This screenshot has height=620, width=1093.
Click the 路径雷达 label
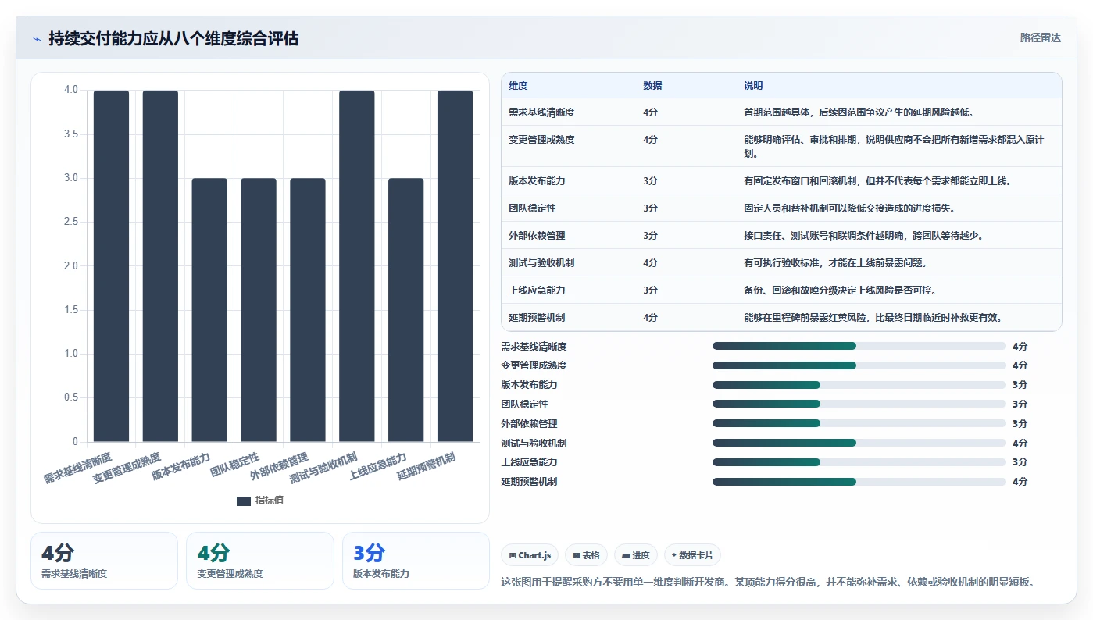[x=1041, y=37]
